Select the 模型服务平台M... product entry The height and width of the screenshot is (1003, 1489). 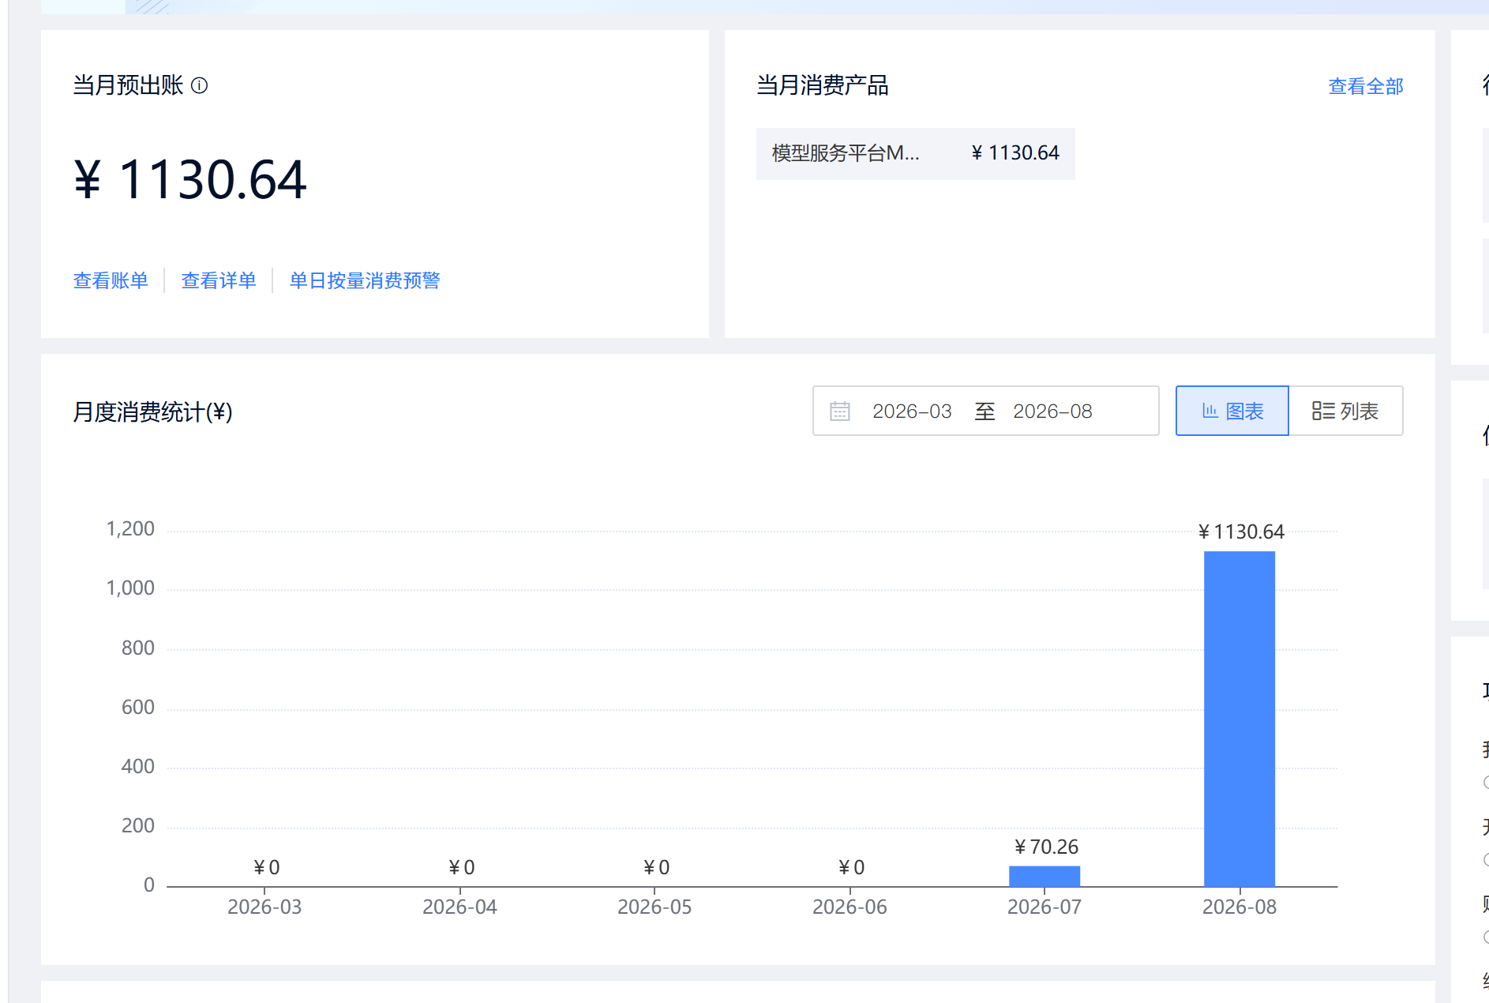[916, 153]
